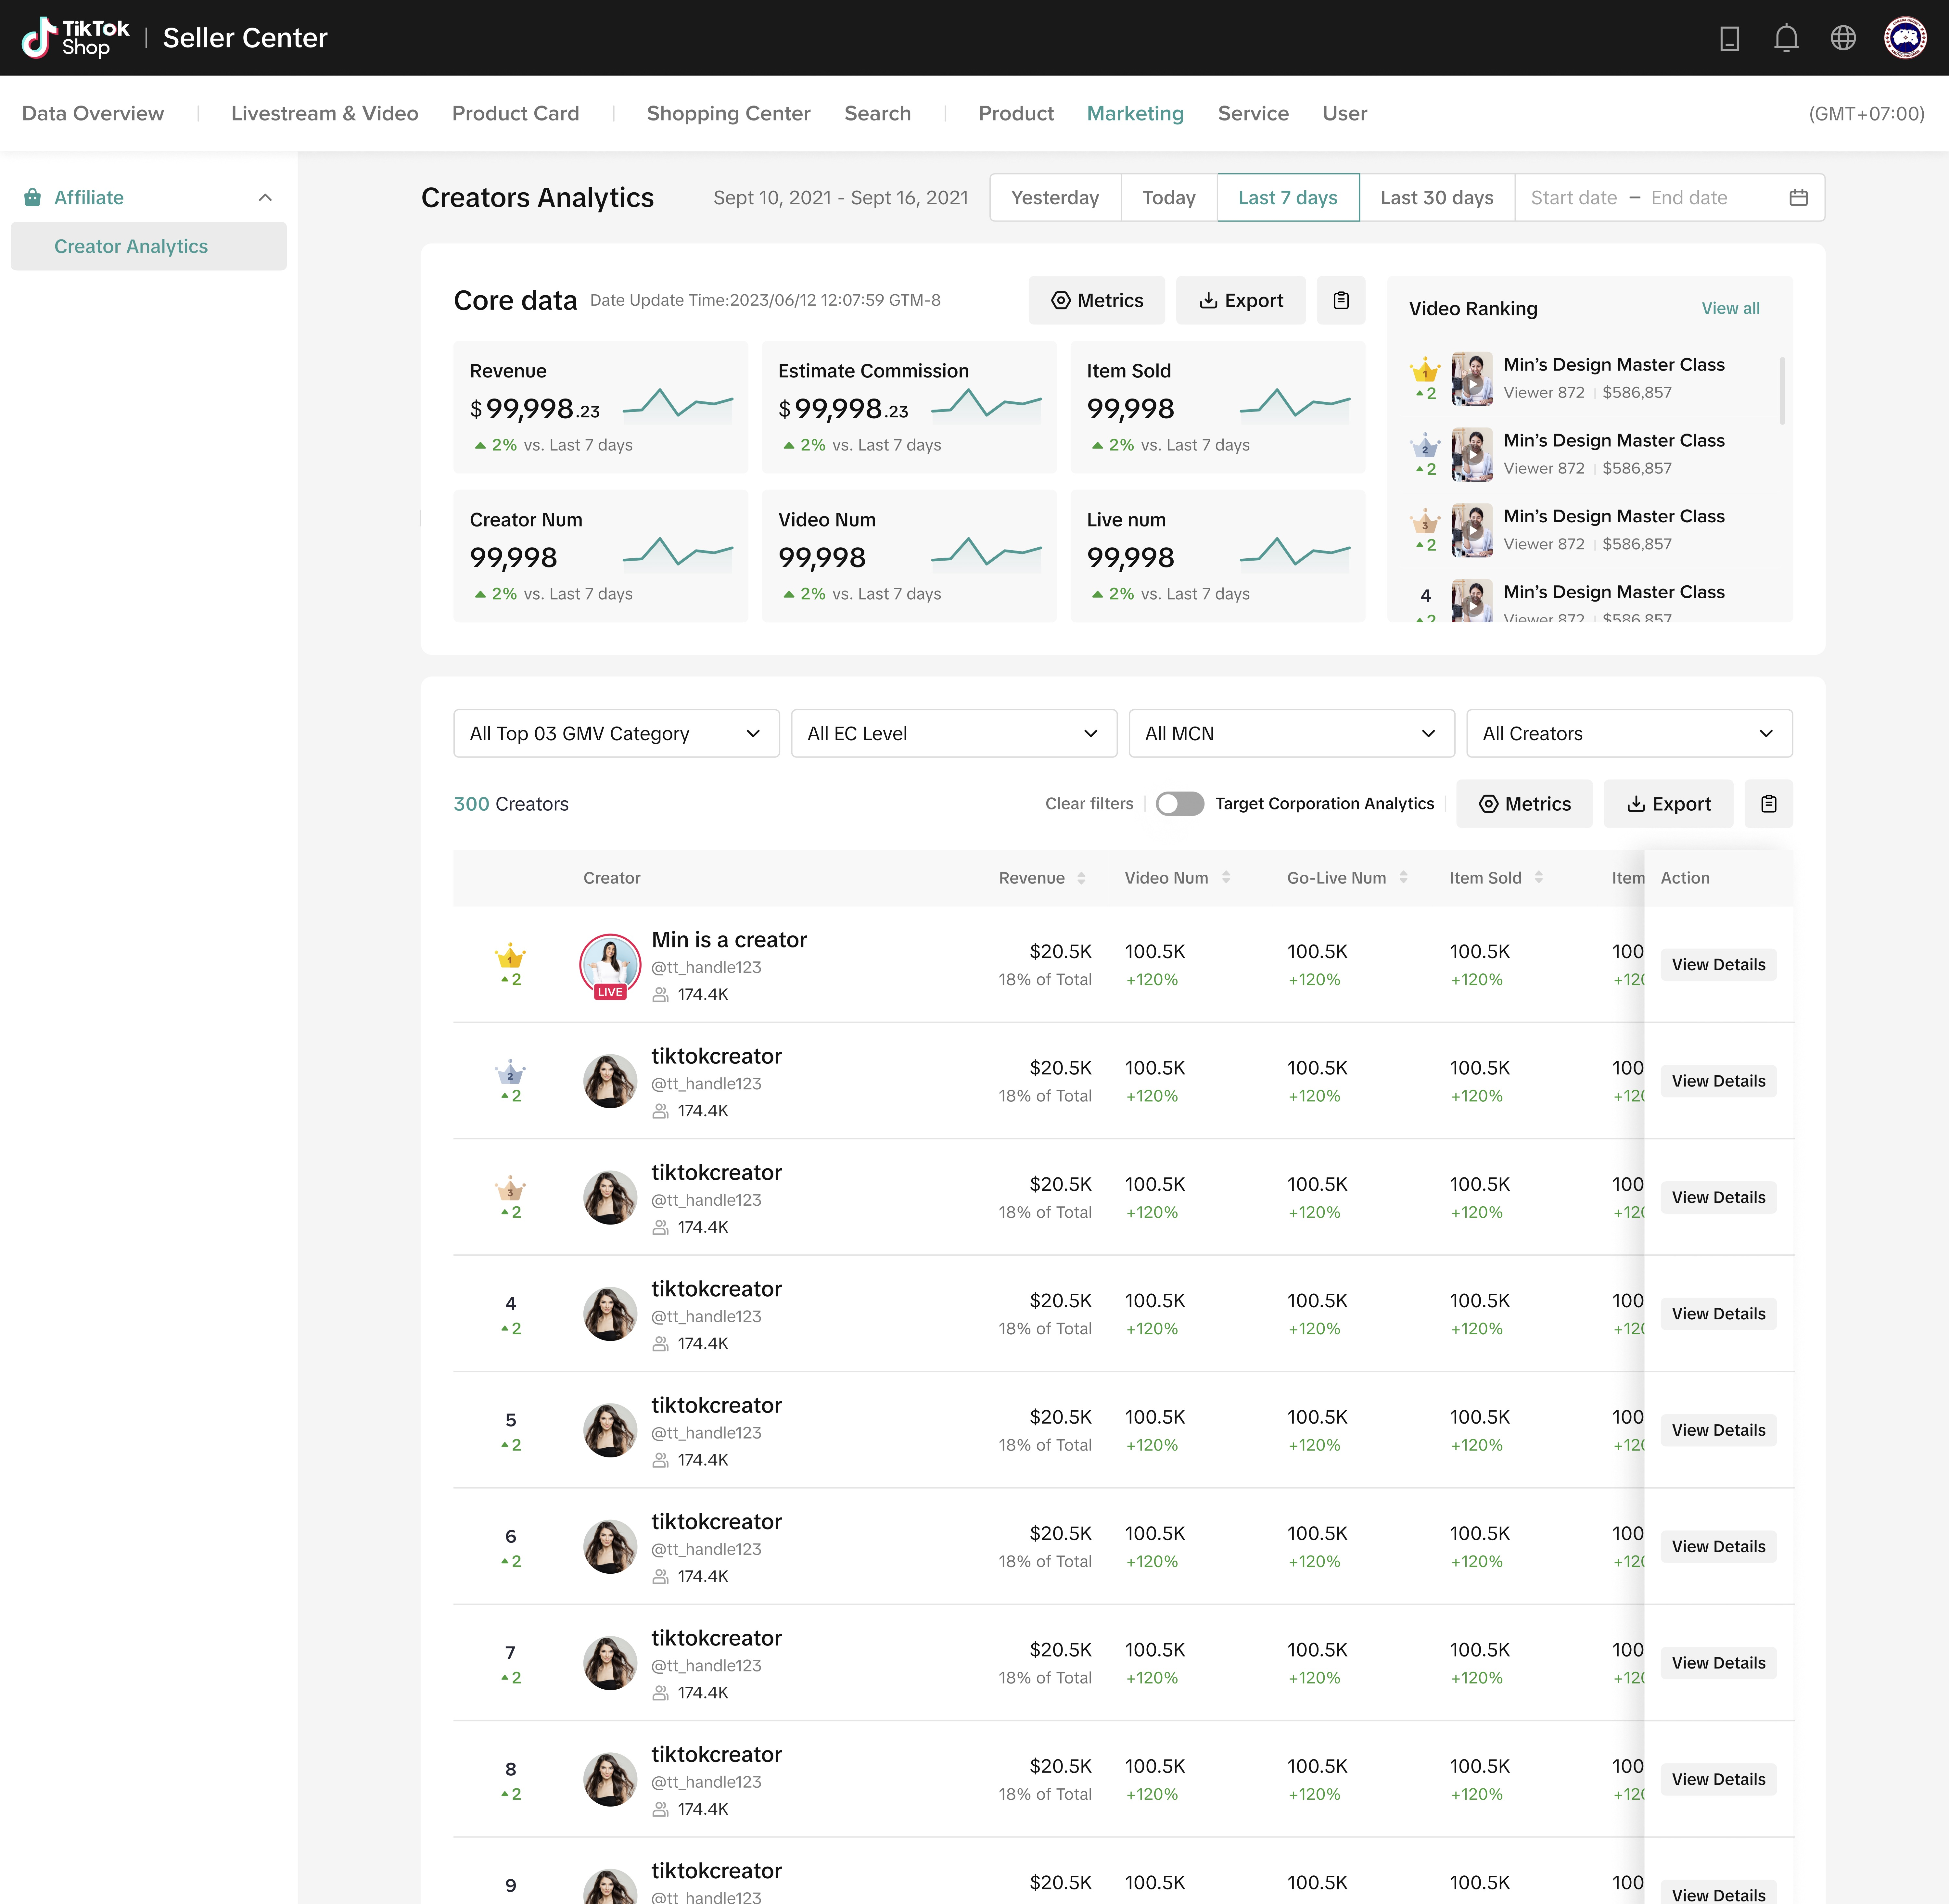
Task: Sort the table by Revenue
Action: tap(1081, 878)
